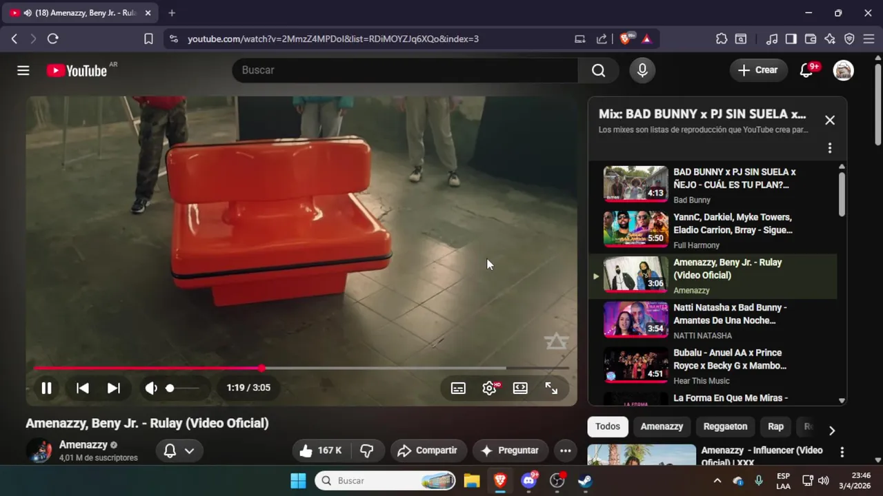Open browser extensions puzzle icon
Image resolution: width=883 pixels, height=496 pixels.
click(722, 39)
